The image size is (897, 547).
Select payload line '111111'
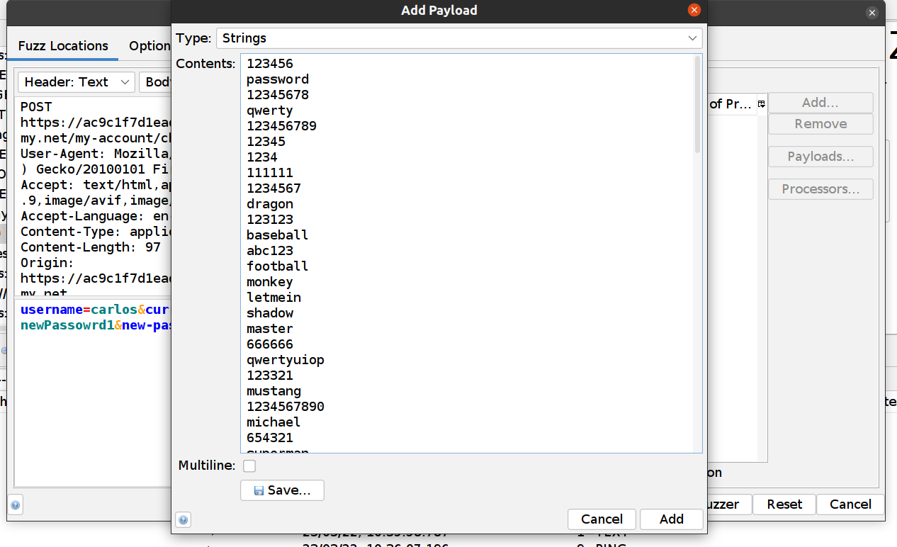(270, 173)
